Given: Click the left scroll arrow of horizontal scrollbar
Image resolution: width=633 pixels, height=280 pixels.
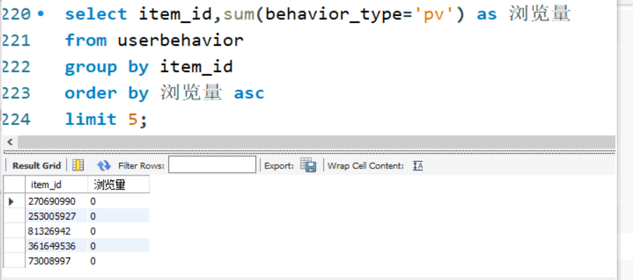Looking at the screenshot, I should coord(10,142).
